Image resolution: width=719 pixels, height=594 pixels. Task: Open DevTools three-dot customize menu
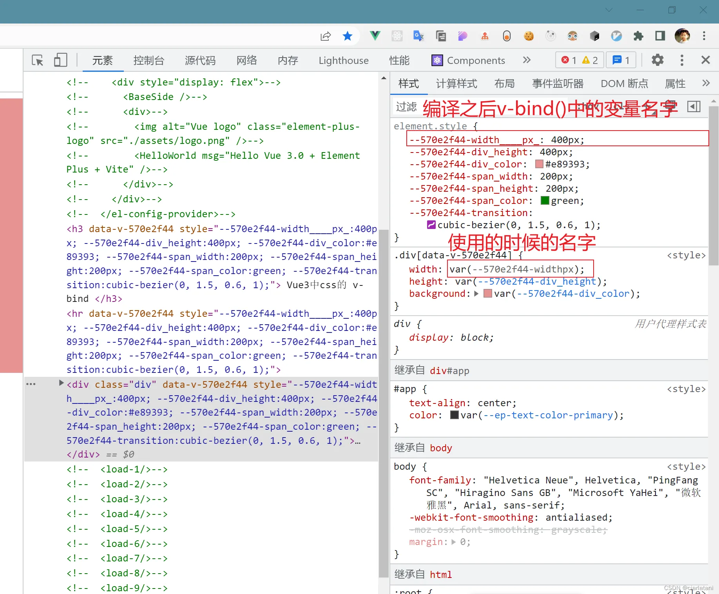pos(682,60)
